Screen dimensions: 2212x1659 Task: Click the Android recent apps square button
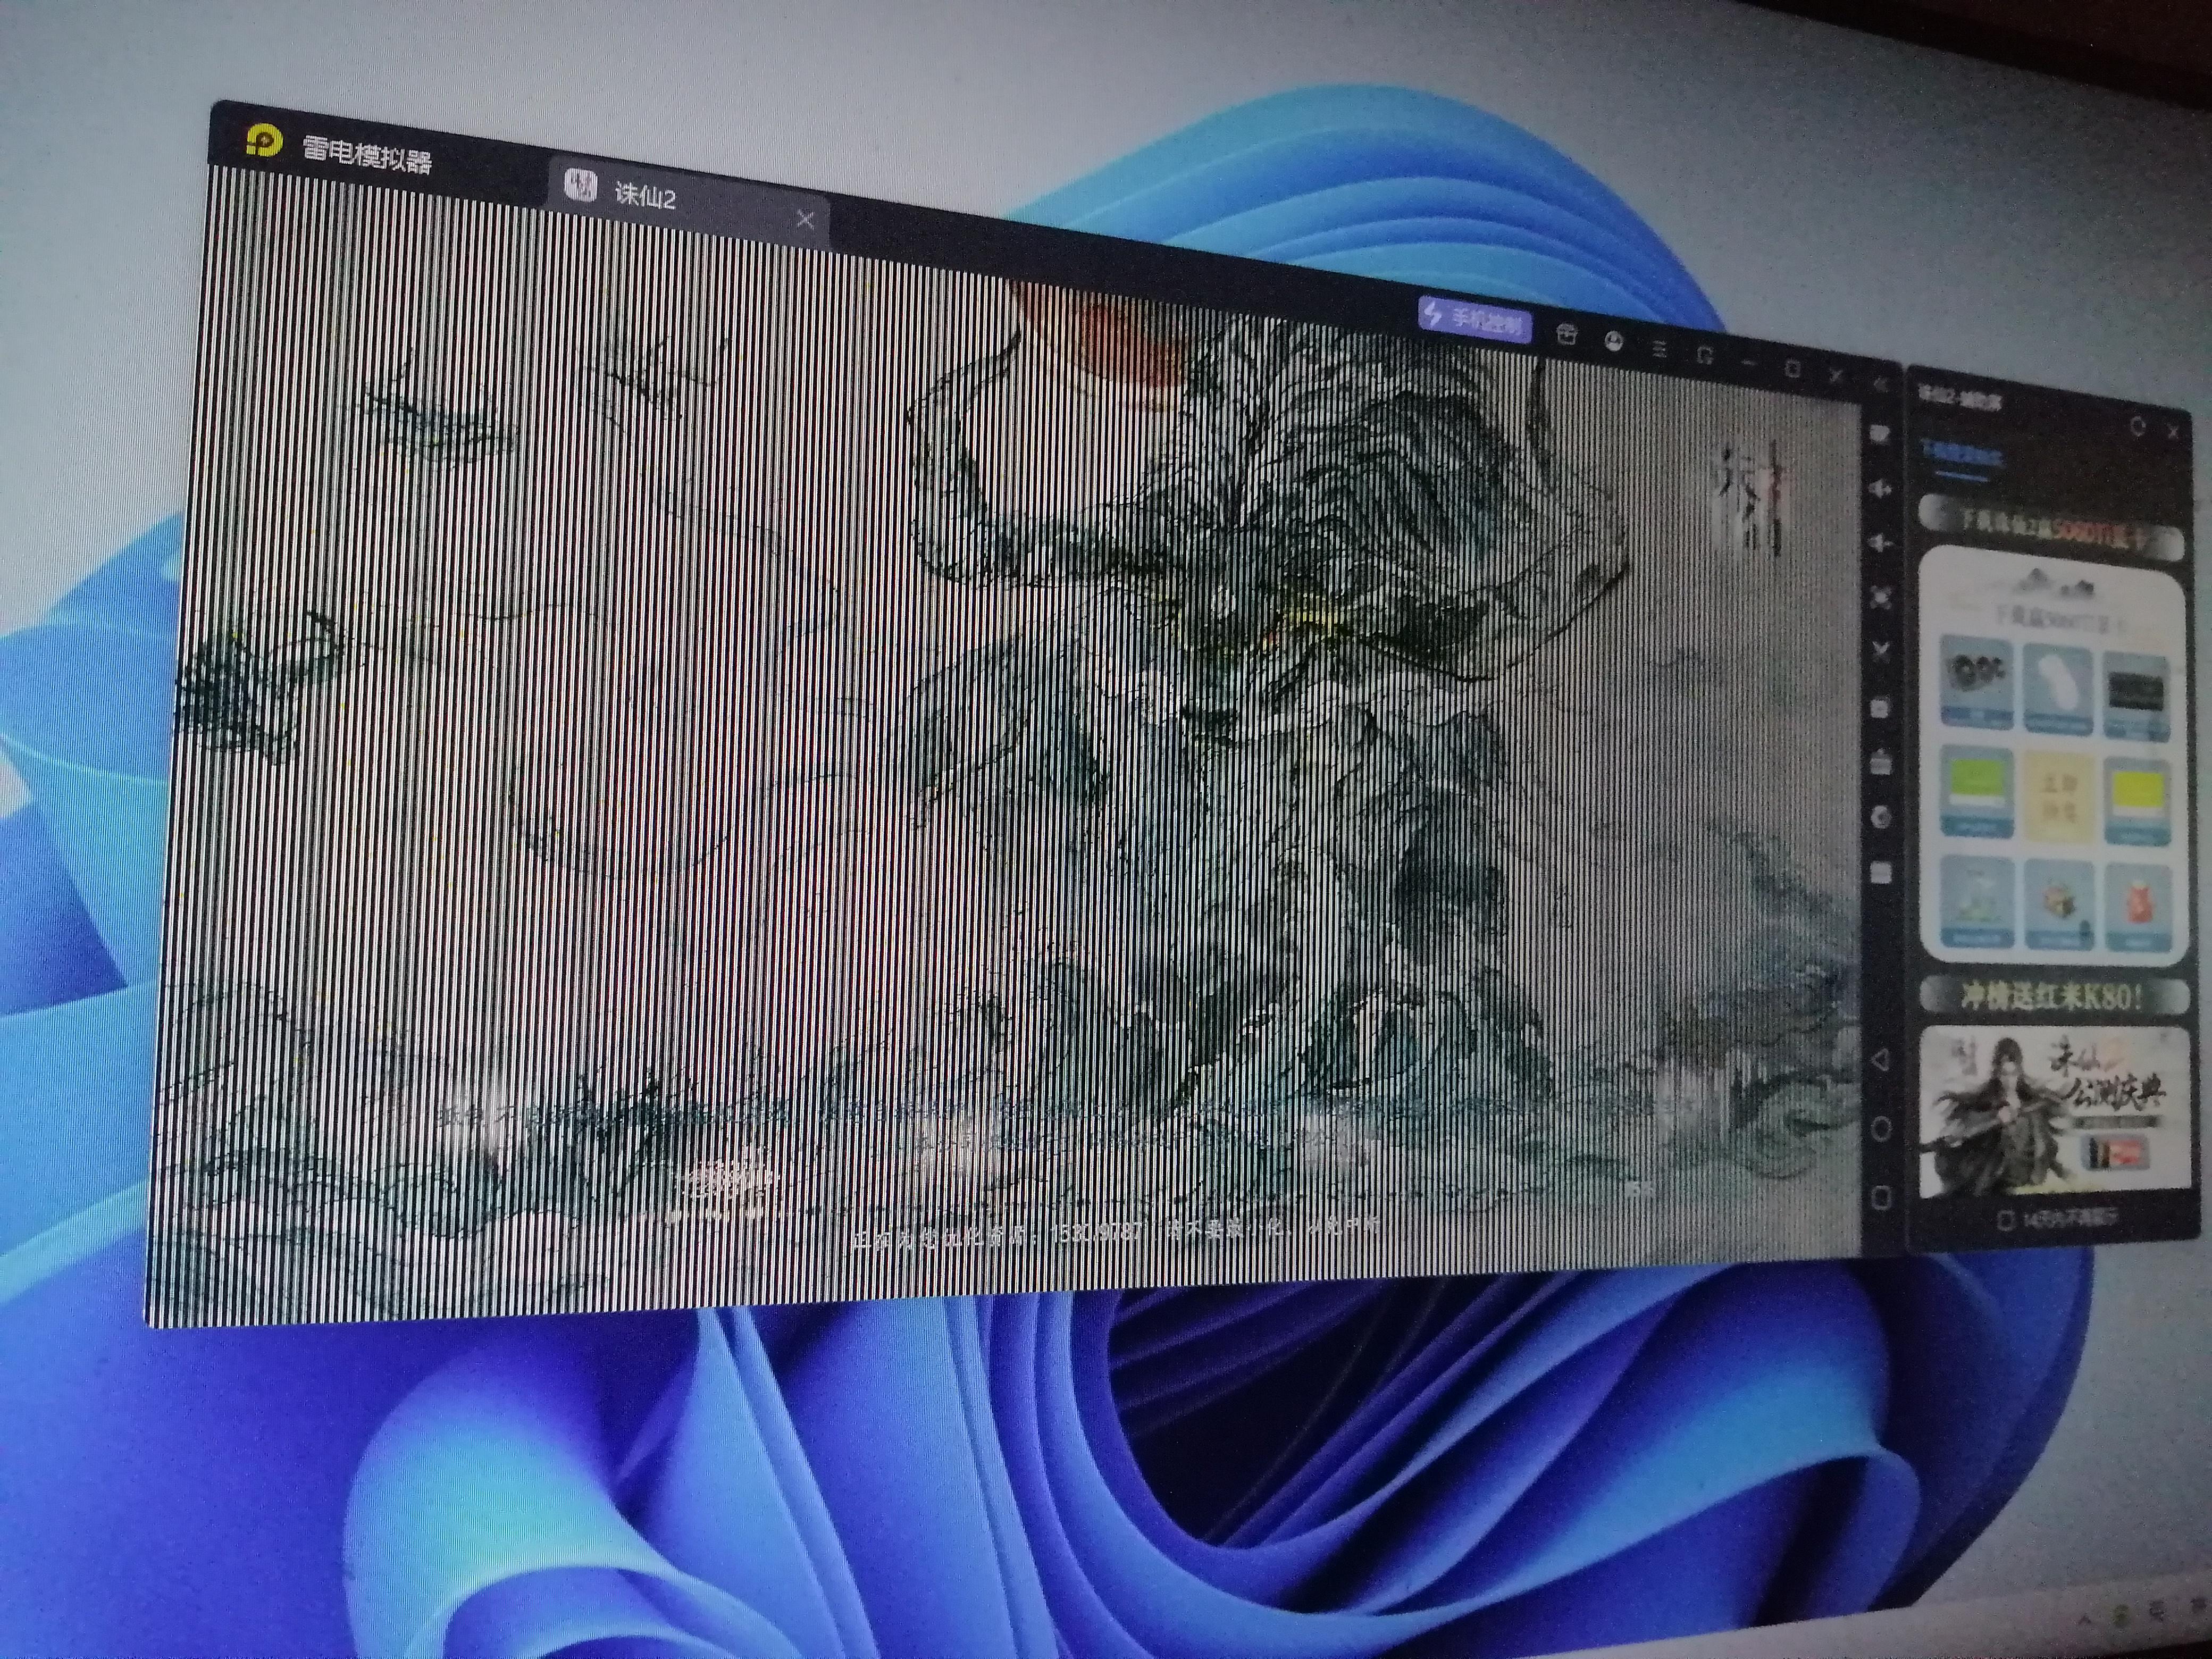1881,1197
